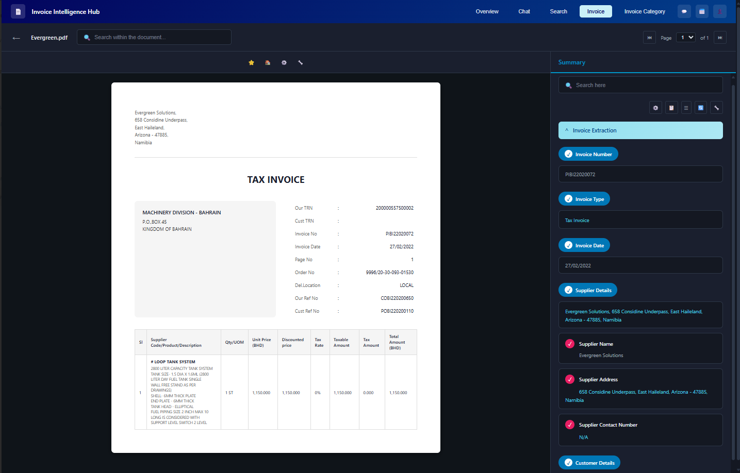
Task: Open the Page number dropdown
Action: pyautogui.click(x=685, y=37)
